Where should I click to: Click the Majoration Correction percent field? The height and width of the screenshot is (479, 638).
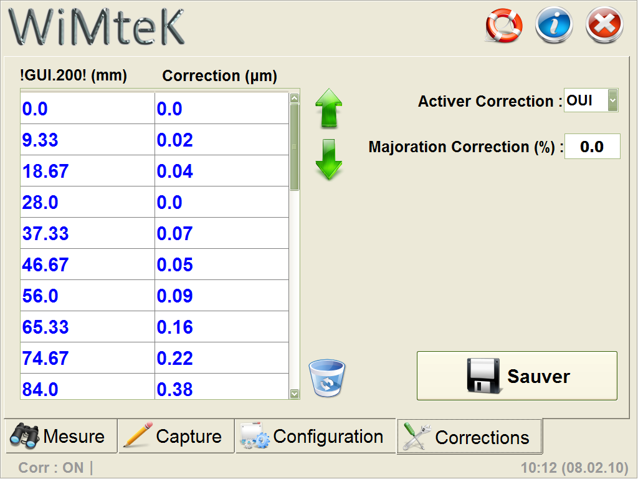coord(592,146)
